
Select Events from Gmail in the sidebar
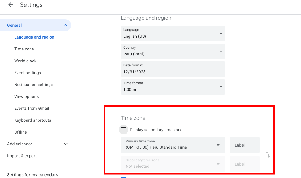(x=32, y=108)
